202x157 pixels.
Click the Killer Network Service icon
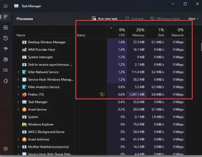pos(24,72)
